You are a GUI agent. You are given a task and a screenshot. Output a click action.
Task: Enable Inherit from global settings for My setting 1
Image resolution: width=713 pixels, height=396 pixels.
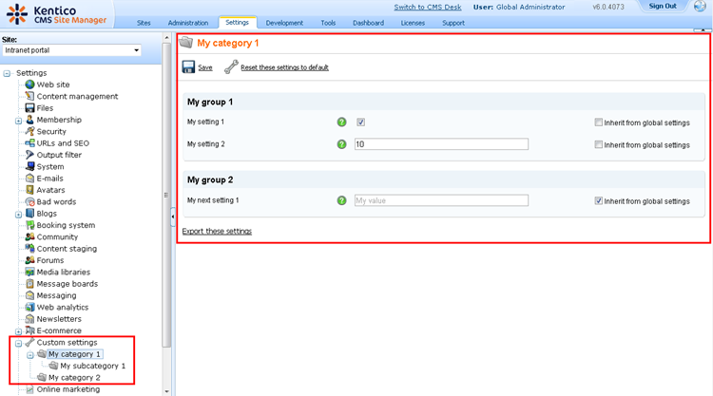[598, 123]
